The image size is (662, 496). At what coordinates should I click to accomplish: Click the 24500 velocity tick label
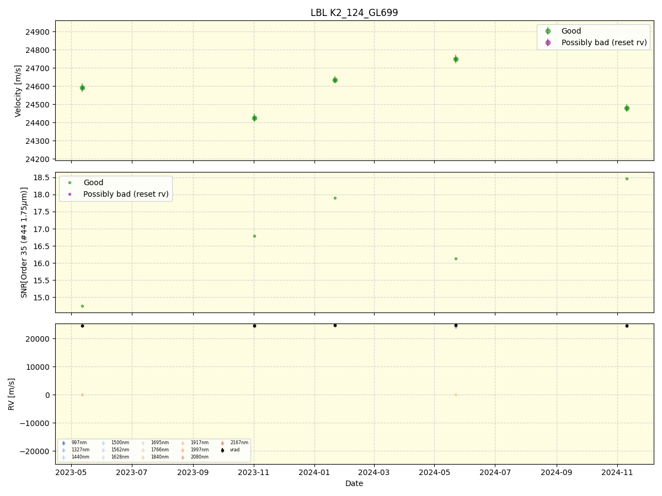coord(38,105)
